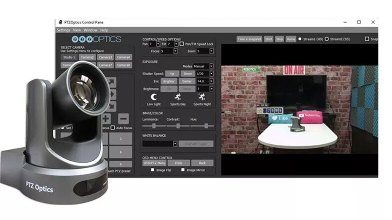The height and width of the screenshot is (220, 392).
Task: Minimize the PTZOptics Control Pane window
Action: (x=345, y=22)
